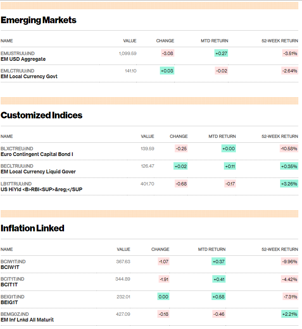Open the BCIW1T:IND ticker link
This screenshot has width=302, height=329.
coord(13,262)
